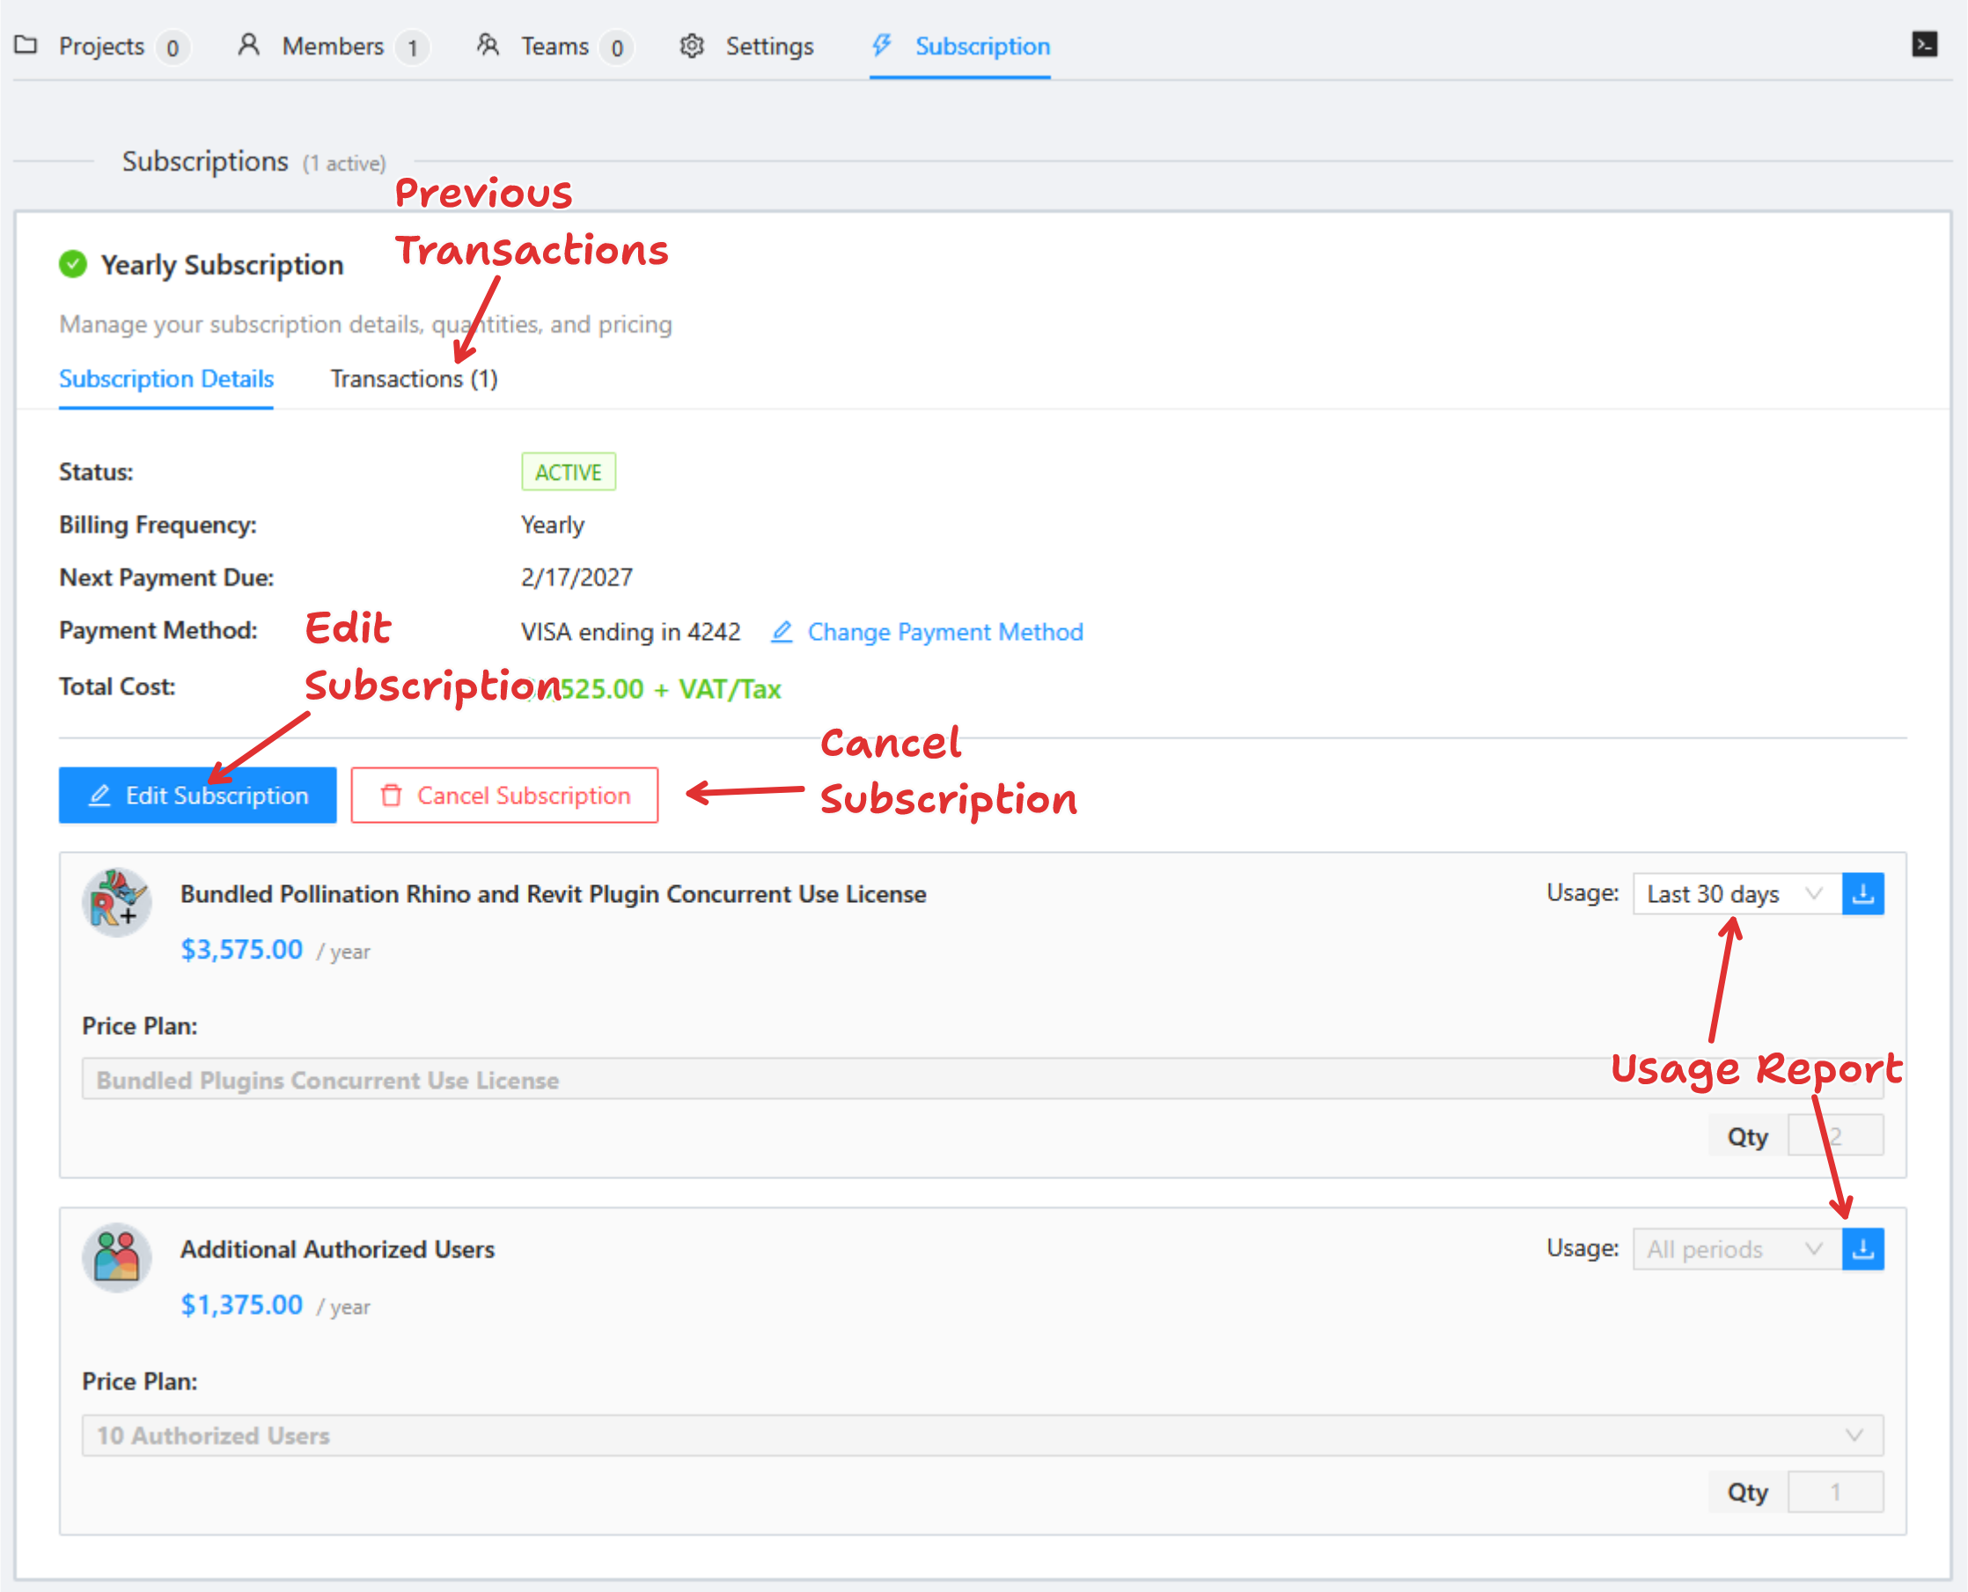Open the Teams tab
Viewport: 1968px width, 1592px height.
tap(554, 46)
